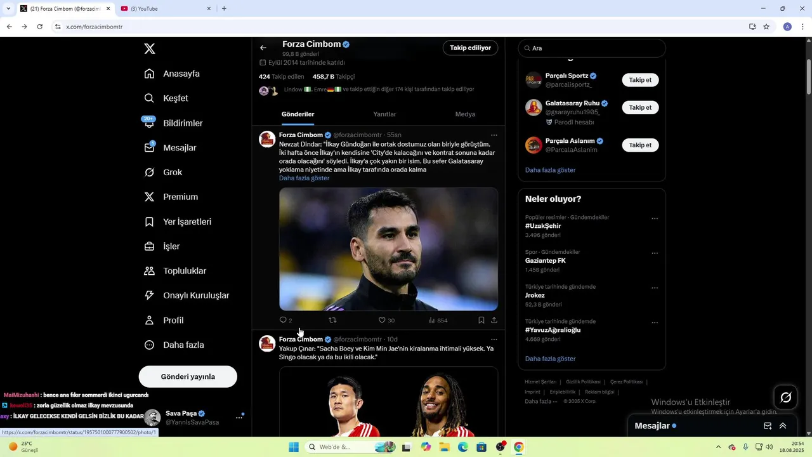Click Gönderi yayınla button
This screenshot has height=457, width=812.
(188, 376)
